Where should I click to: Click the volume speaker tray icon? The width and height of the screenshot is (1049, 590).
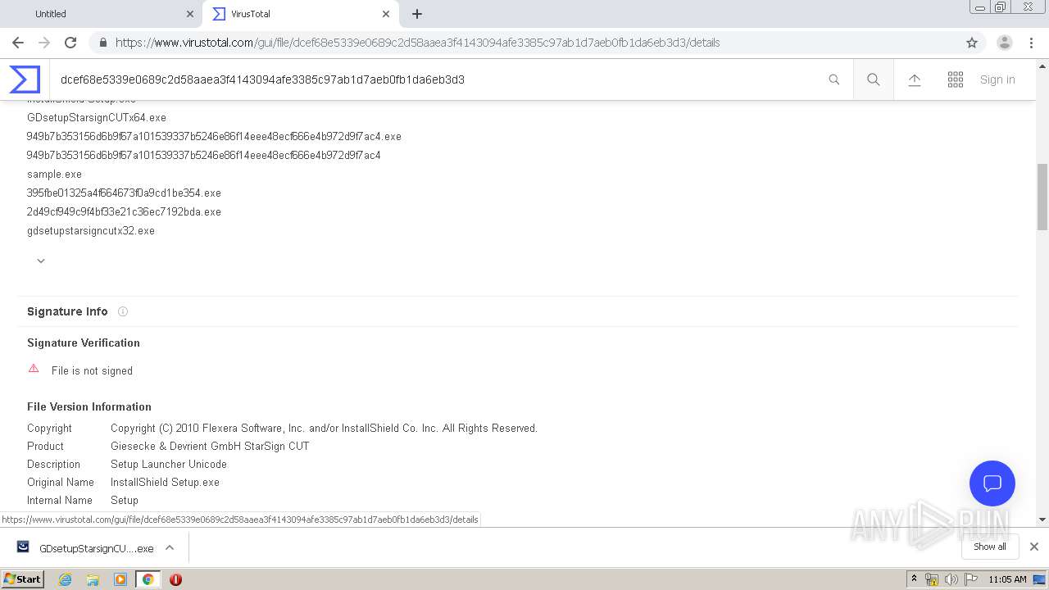point(951,579)
